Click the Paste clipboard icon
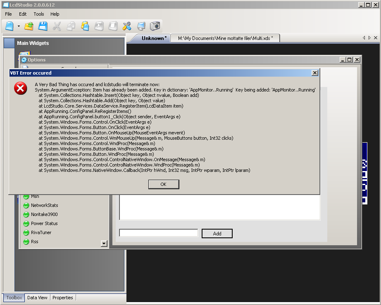This screenshot has width=381, height=305. click(85, 26)
